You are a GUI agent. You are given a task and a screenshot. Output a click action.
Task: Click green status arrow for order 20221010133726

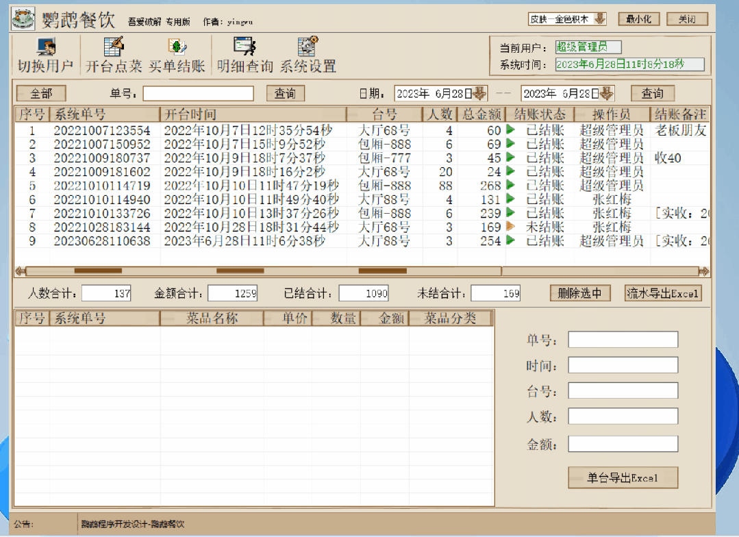click(x=510, y=212)
